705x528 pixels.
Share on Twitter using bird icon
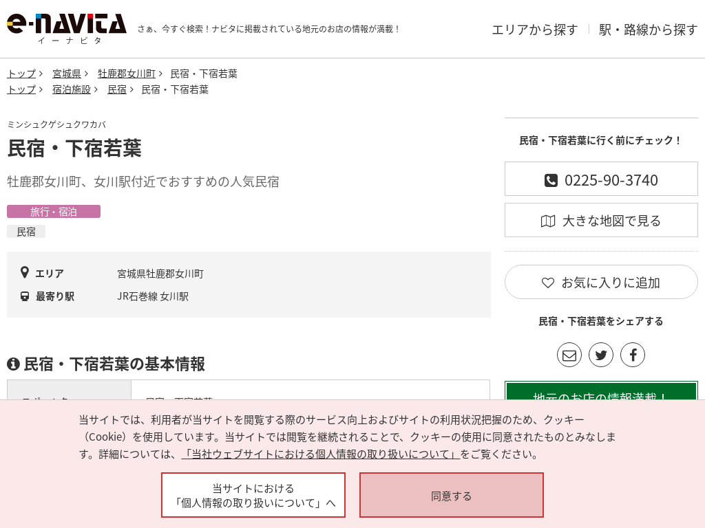pyautogui.click(x=601, y=355)
